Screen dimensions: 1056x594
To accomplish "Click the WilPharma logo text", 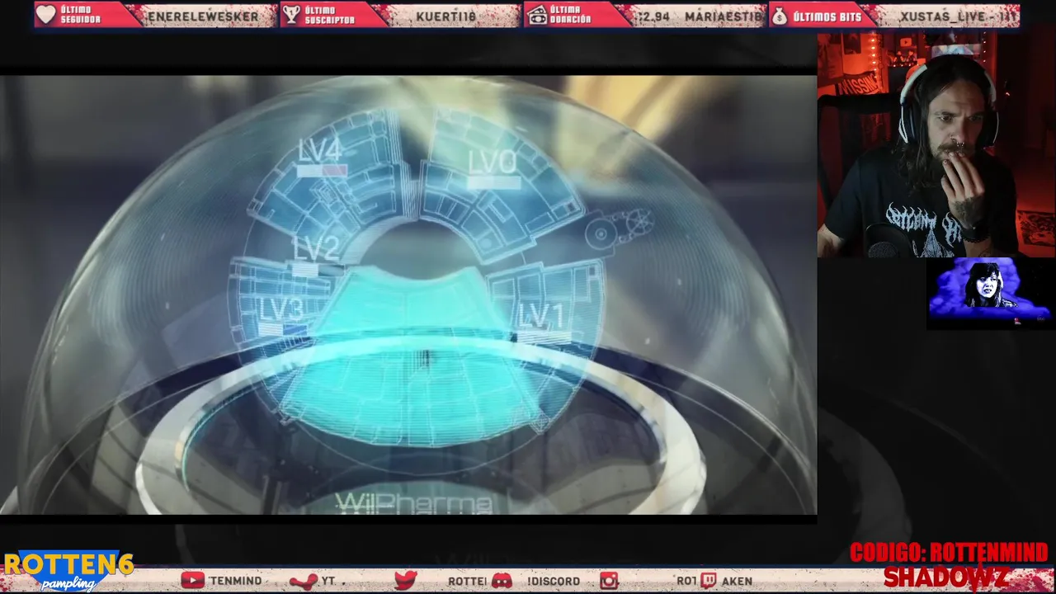I will click(414, 502).
